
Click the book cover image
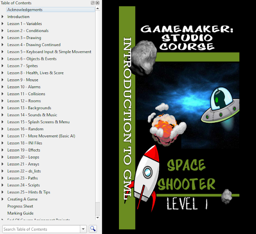point(179,118)
